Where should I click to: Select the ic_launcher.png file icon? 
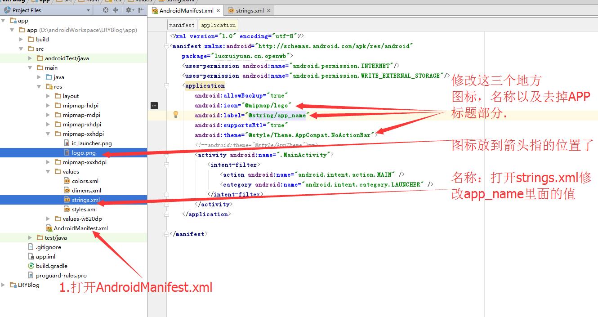pos(67,143)
